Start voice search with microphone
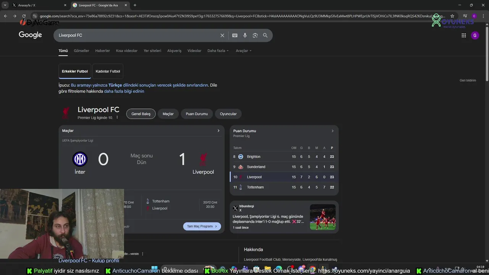The image size is (489, 275). coord(245,35)
